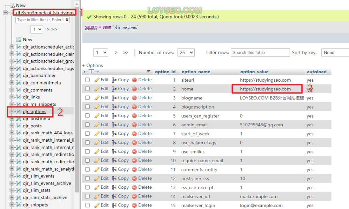Click the table icon beside djr_links
The height and width of the screenshot is (209, 349).
click(x=19, y=97)
